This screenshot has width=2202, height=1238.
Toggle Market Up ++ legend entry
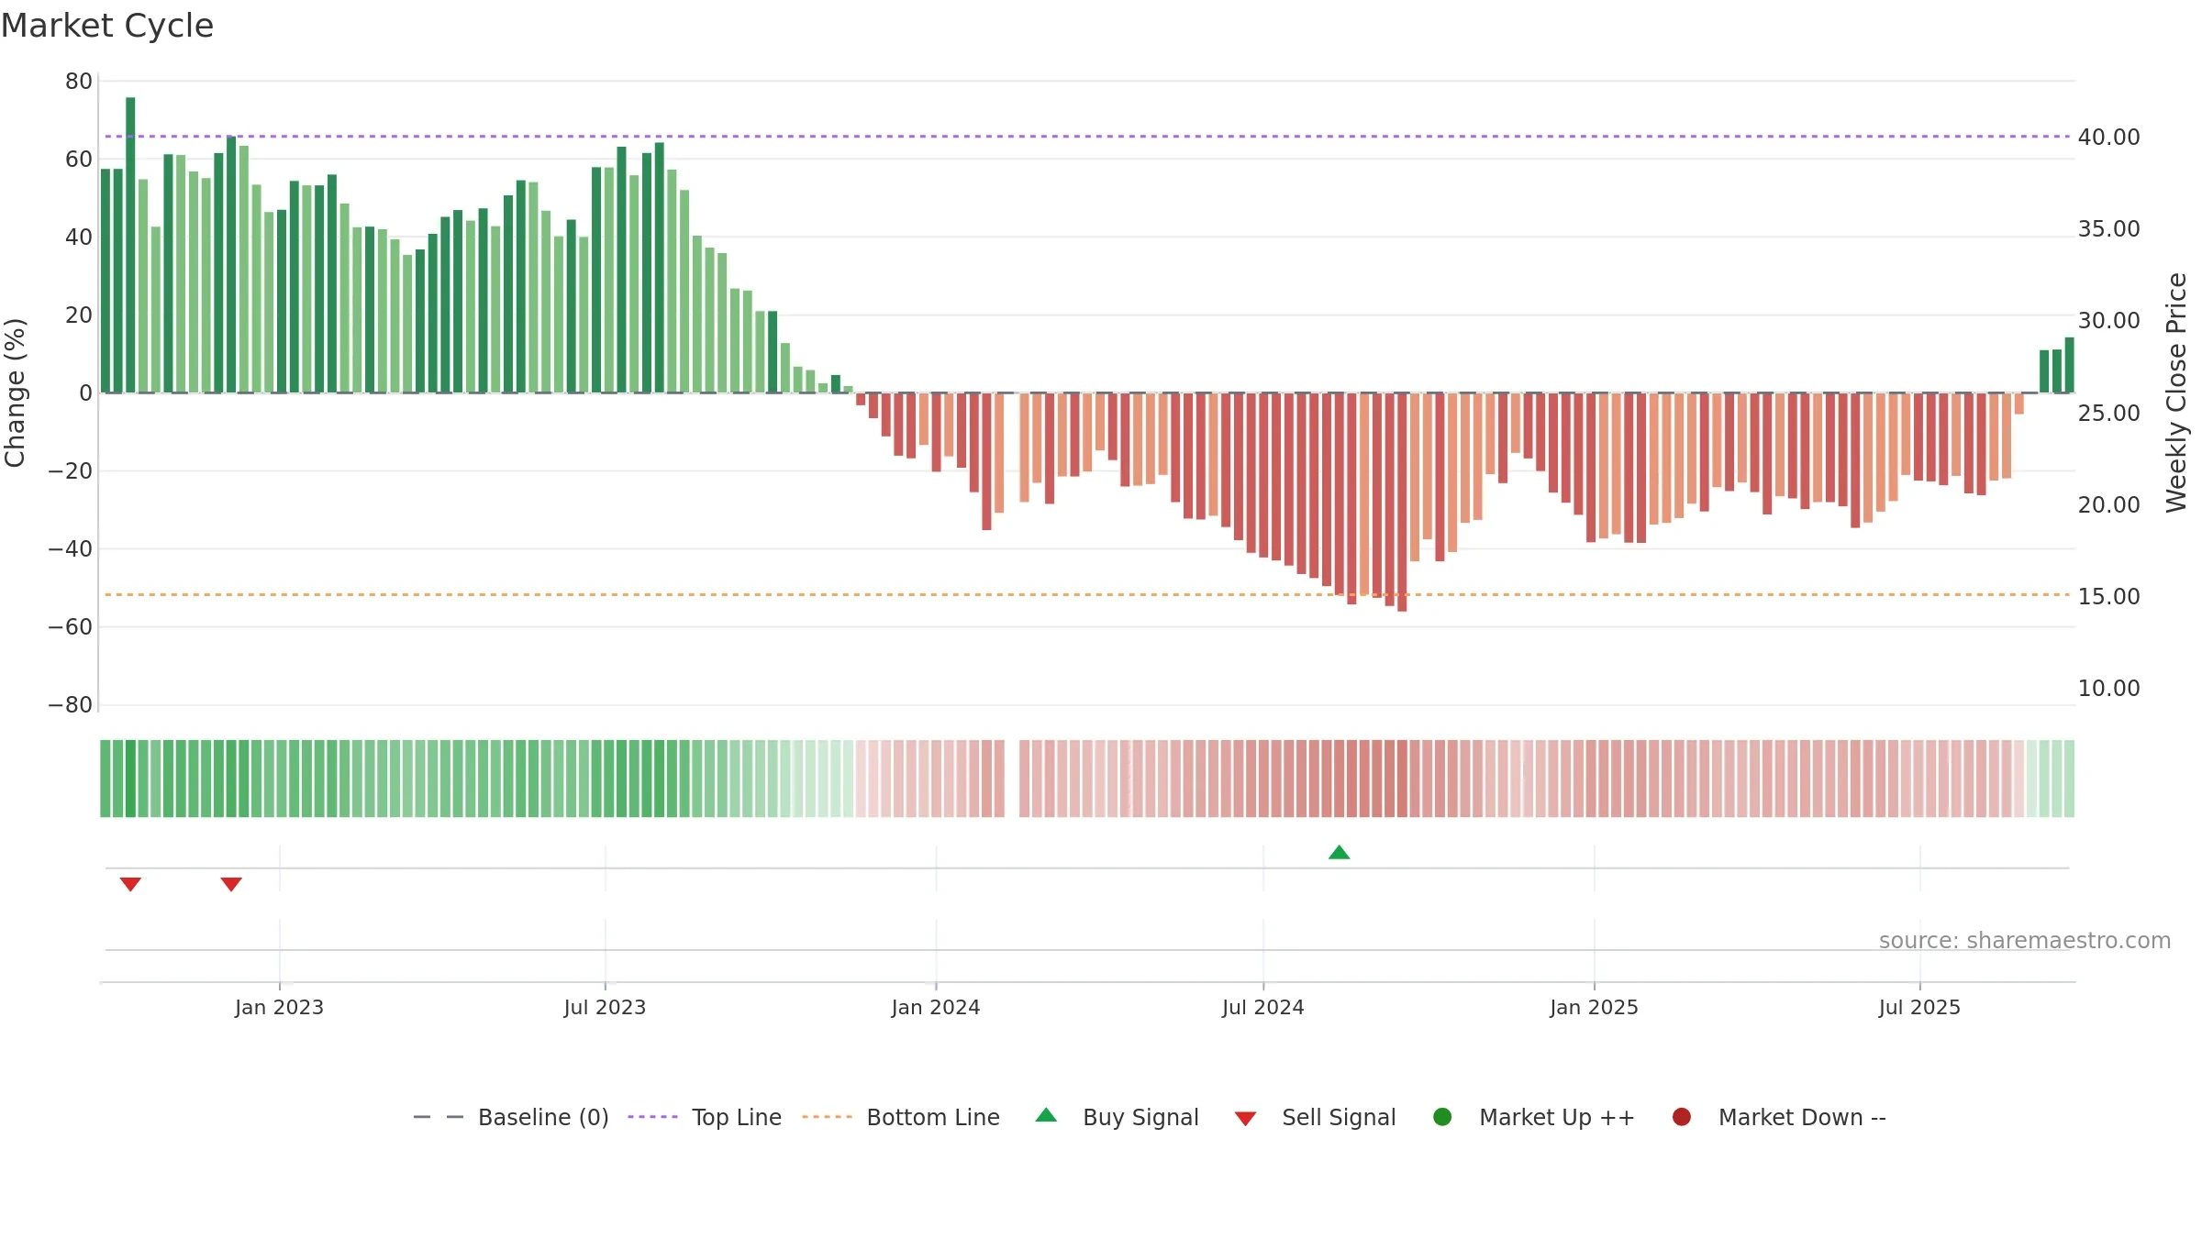(x=1533, y=1117)
